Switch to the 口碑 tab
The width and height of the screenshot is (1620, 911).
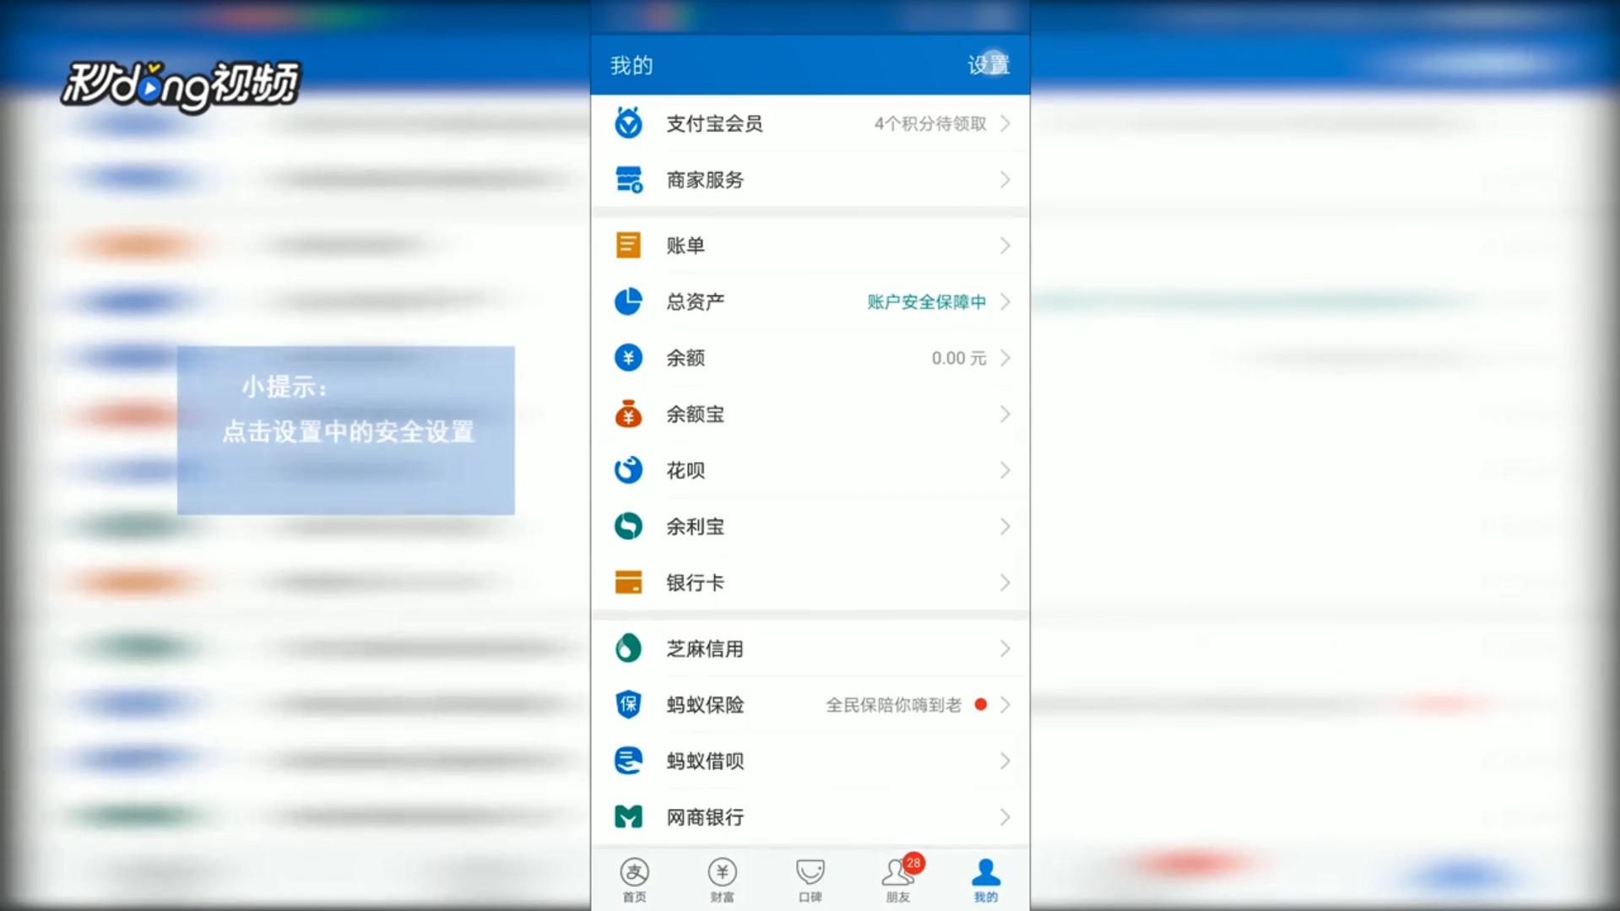[x=810, y=880]
